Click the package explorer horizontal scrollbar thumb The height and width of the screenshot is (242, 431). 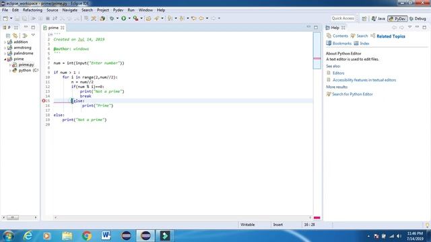[13, 217]
